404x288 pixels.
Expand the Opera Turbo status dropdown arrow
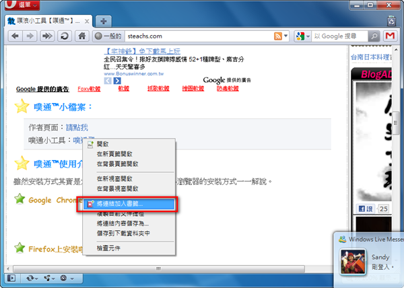click(72, 279)
